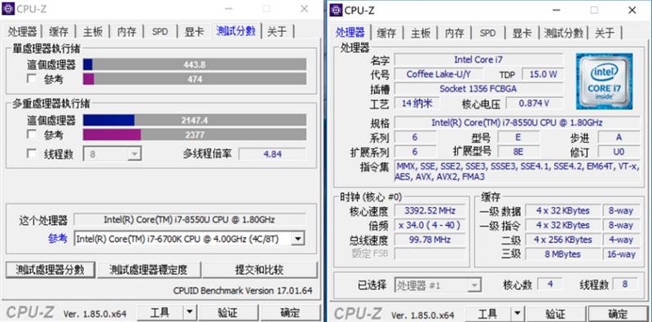652x322 pixels.
Task: Click 验证 button in left window
Action: 227,312
